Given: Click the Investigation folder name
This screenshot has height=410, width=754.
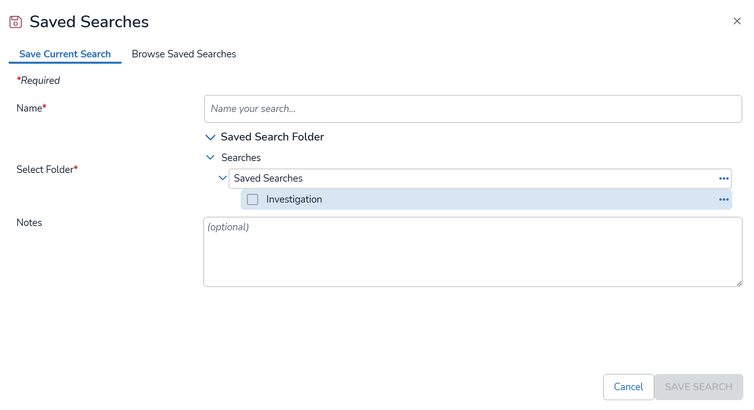Looking at the screenshot, I should pos(294,199).
